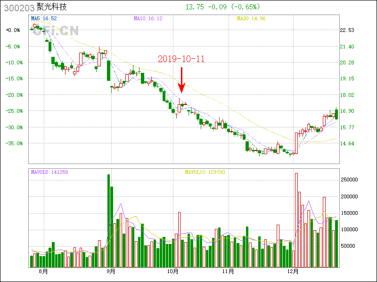377x282 pixels.
Task: Select the 10月 time axis label
Action: pos(173,271)
